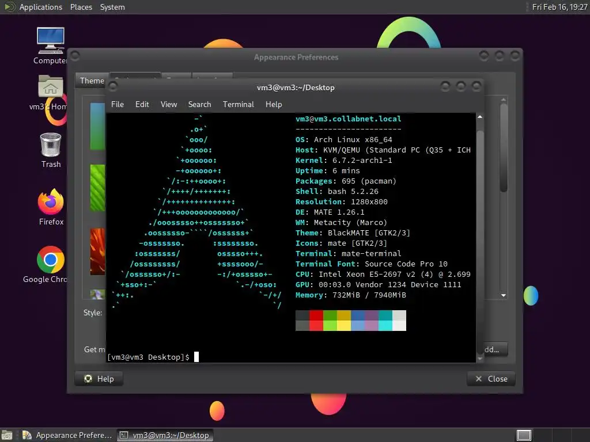Click the Memory: 732MiB / 7940MiB line
Image resolution: width=590 pixels, height=442 pixels.
[x=351, y=295]
